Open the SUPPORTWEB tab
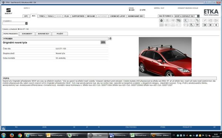Viewport: 222px width, 138px height. pyautogui.click(x=78, y=16)
